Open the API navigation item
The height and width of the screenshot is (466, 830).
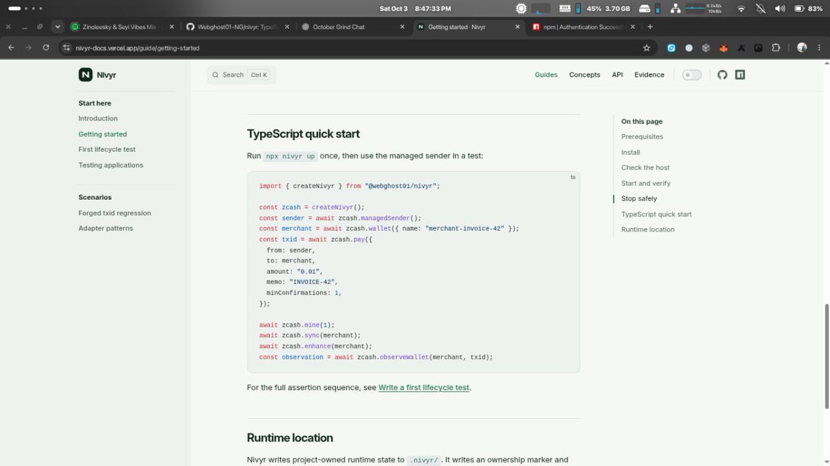pos(617,75)
